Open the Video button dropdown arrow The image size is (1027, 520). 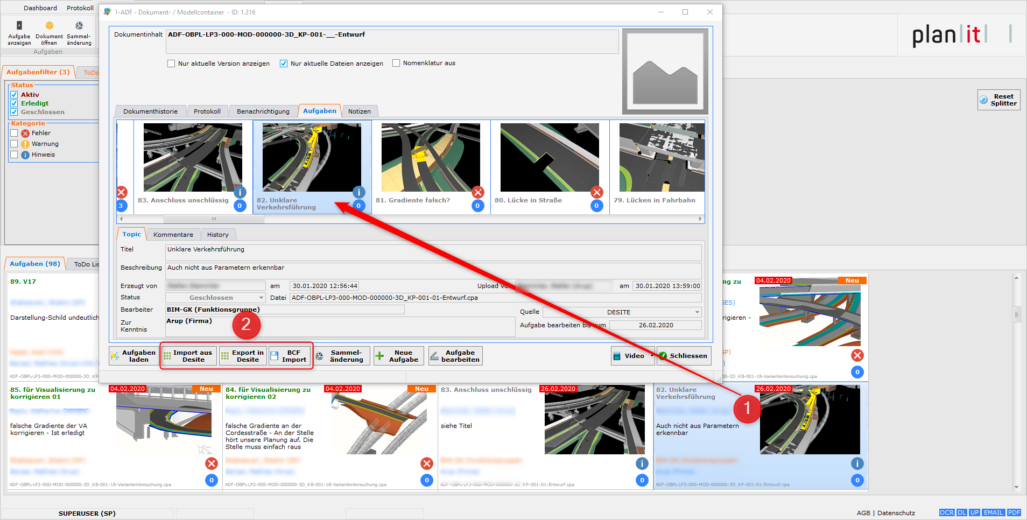point(652,356)
